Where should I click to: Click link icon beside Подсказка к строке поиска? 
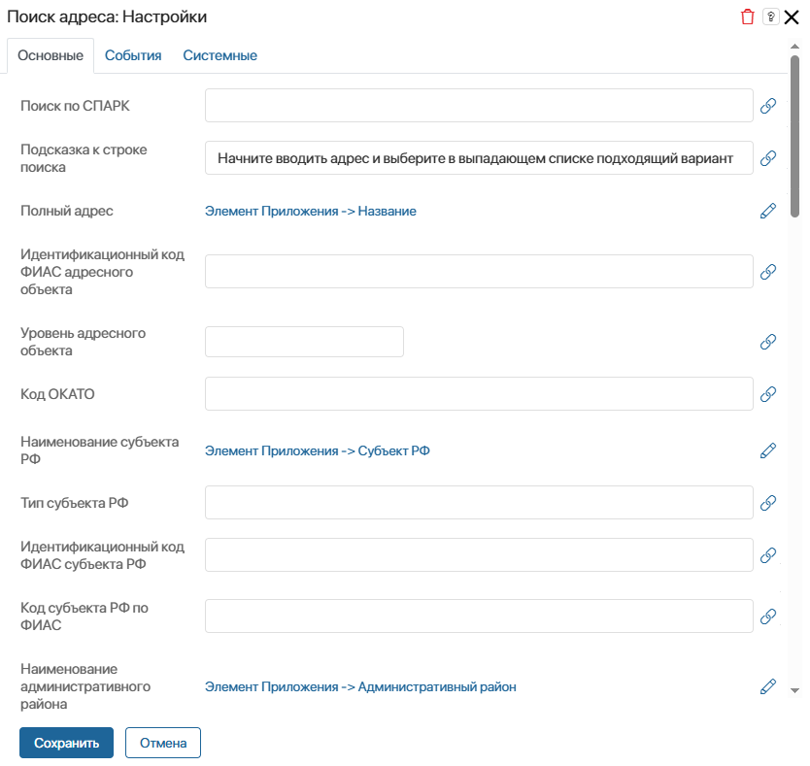(x=767, y=158)
